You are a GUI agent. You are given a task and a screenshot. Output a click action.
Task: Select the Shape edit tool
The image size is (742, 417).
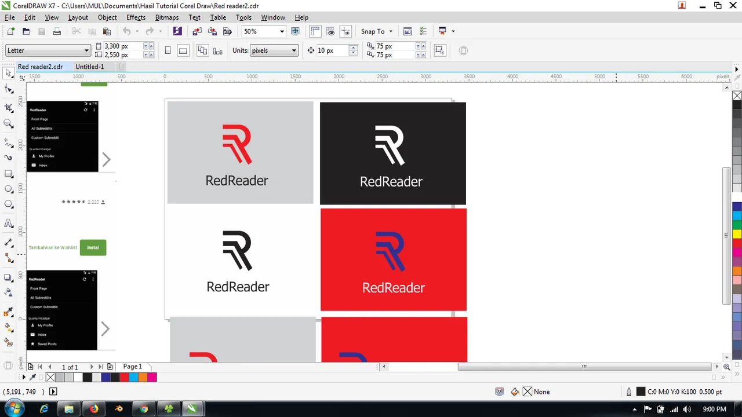pos(9,89)
